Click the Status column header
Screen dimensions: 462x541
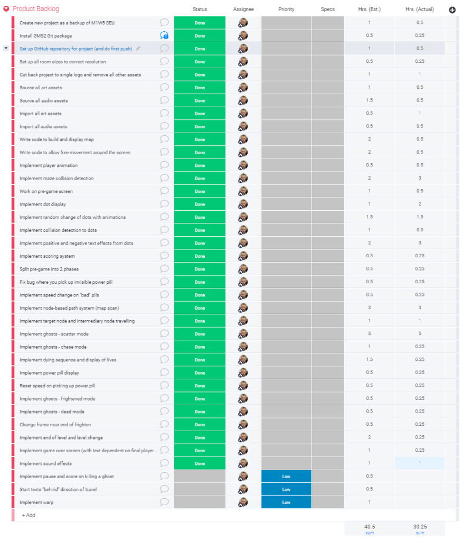click(200, 10)
